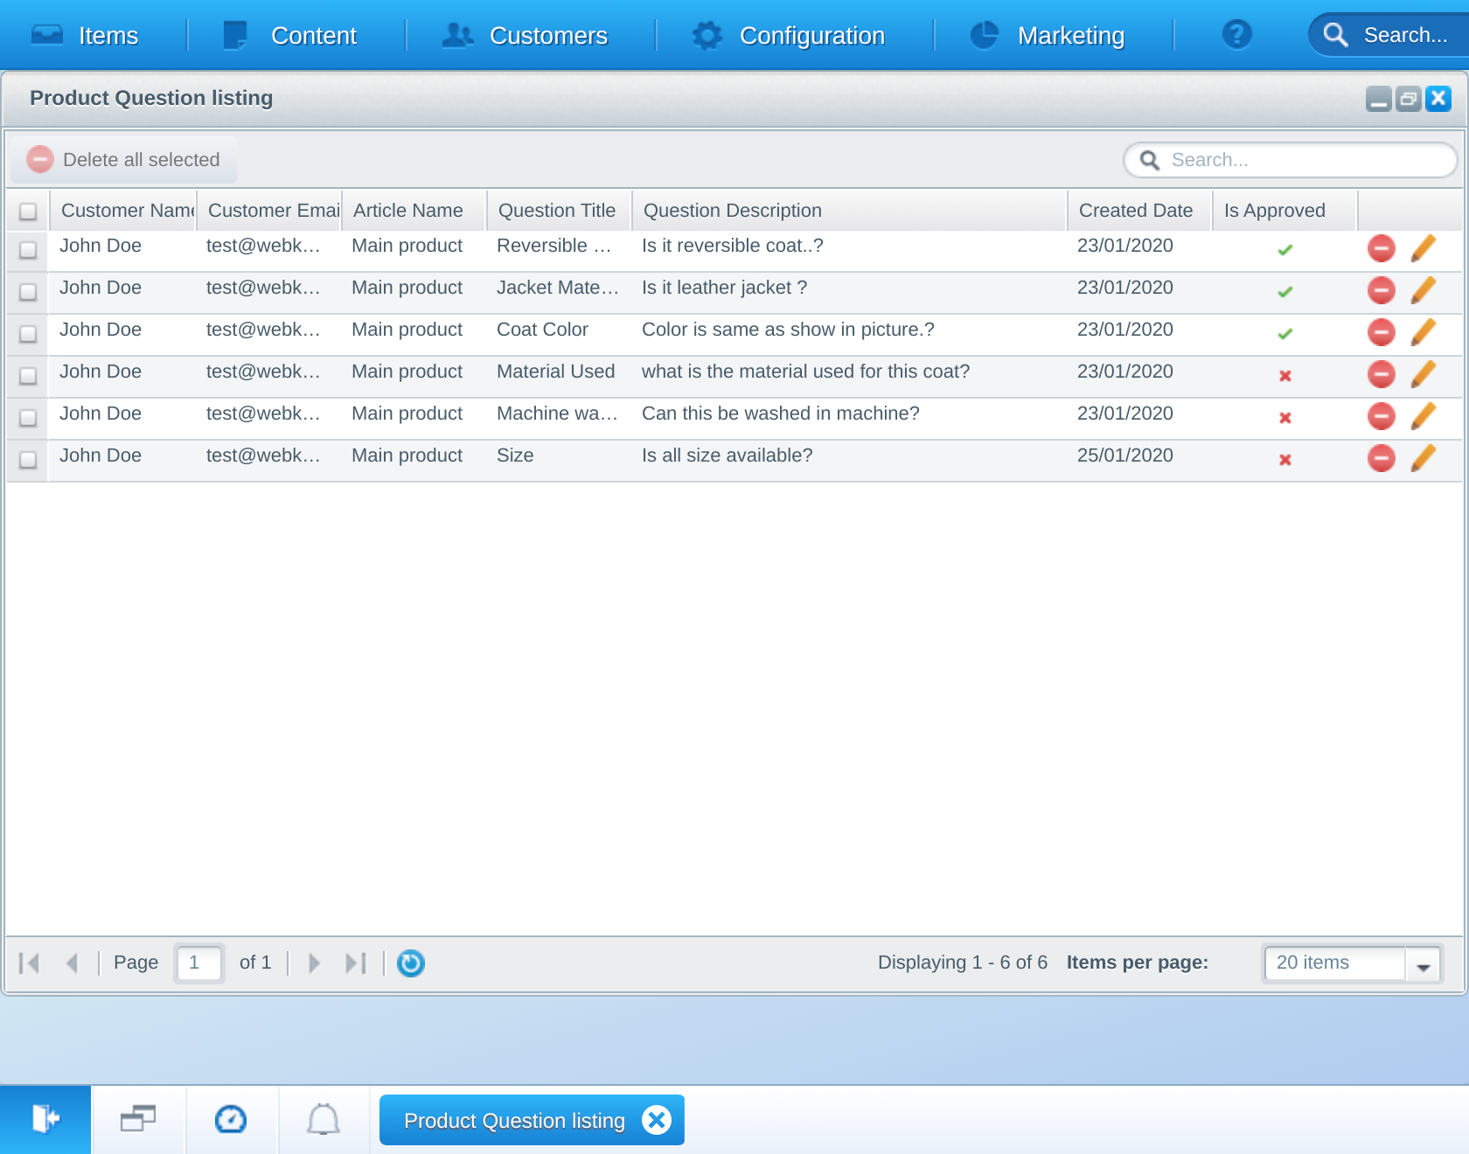This screenshot has width=1469, height=1154.
Task: Open the help question mark menu
Action: [1236, 35]
